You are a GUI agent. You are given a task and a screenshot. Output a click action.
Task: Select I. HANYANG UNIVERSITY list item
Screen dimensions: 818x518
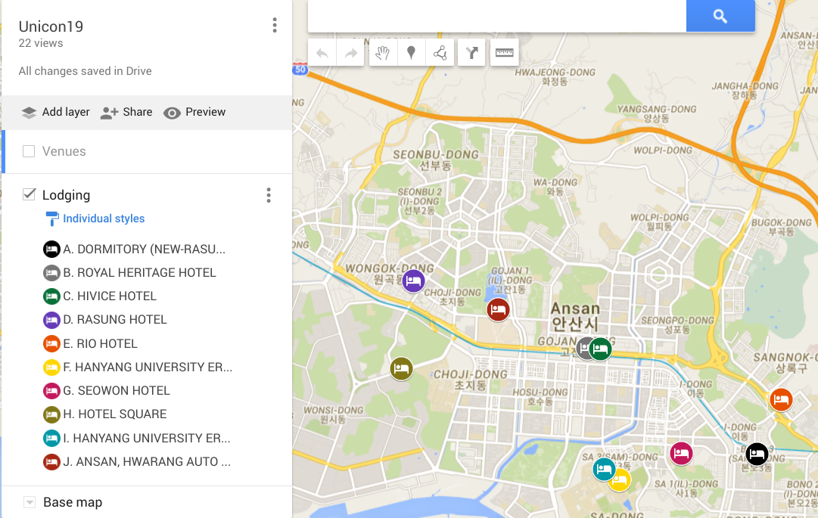pyautogui.click(x=147, y=439)
